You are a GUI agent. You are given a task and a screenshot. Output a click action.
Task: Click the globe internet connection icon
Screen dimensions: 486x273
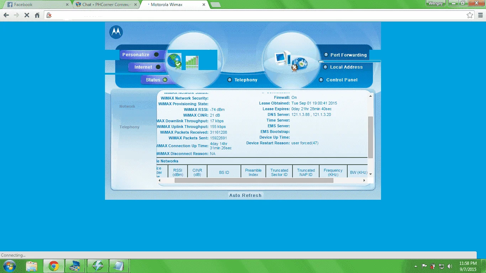point(175,61)
